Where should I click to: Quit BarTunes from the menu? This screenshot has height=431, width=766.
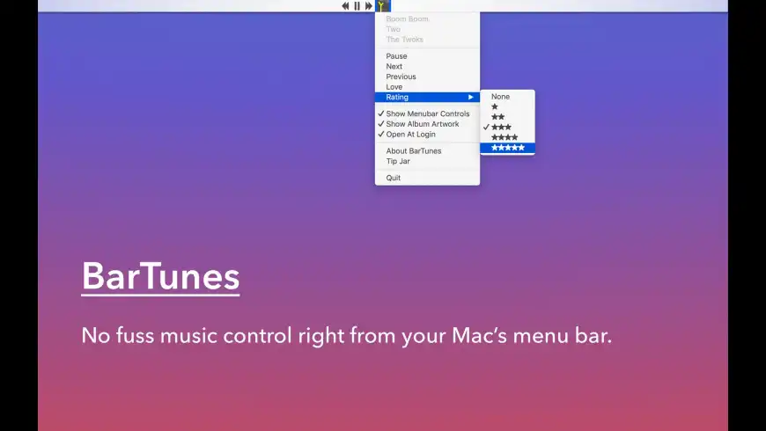point(427,178)
